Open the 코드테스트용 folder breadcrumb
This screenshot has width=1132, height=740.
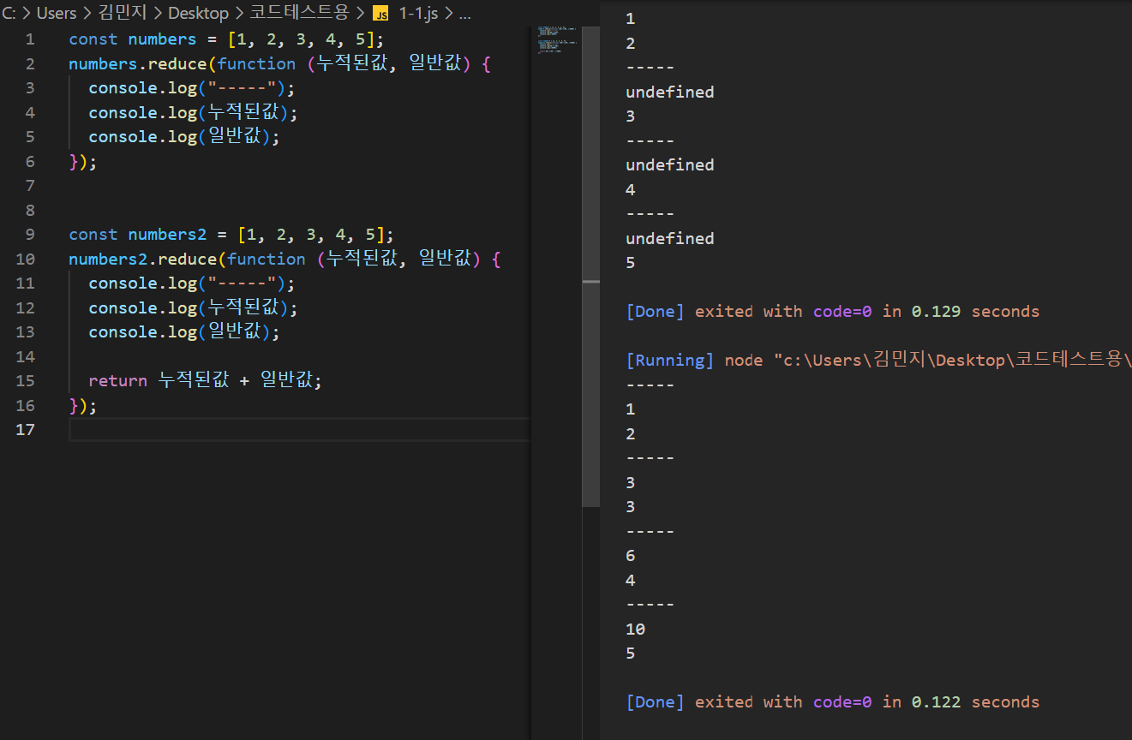tap(298, 14)
